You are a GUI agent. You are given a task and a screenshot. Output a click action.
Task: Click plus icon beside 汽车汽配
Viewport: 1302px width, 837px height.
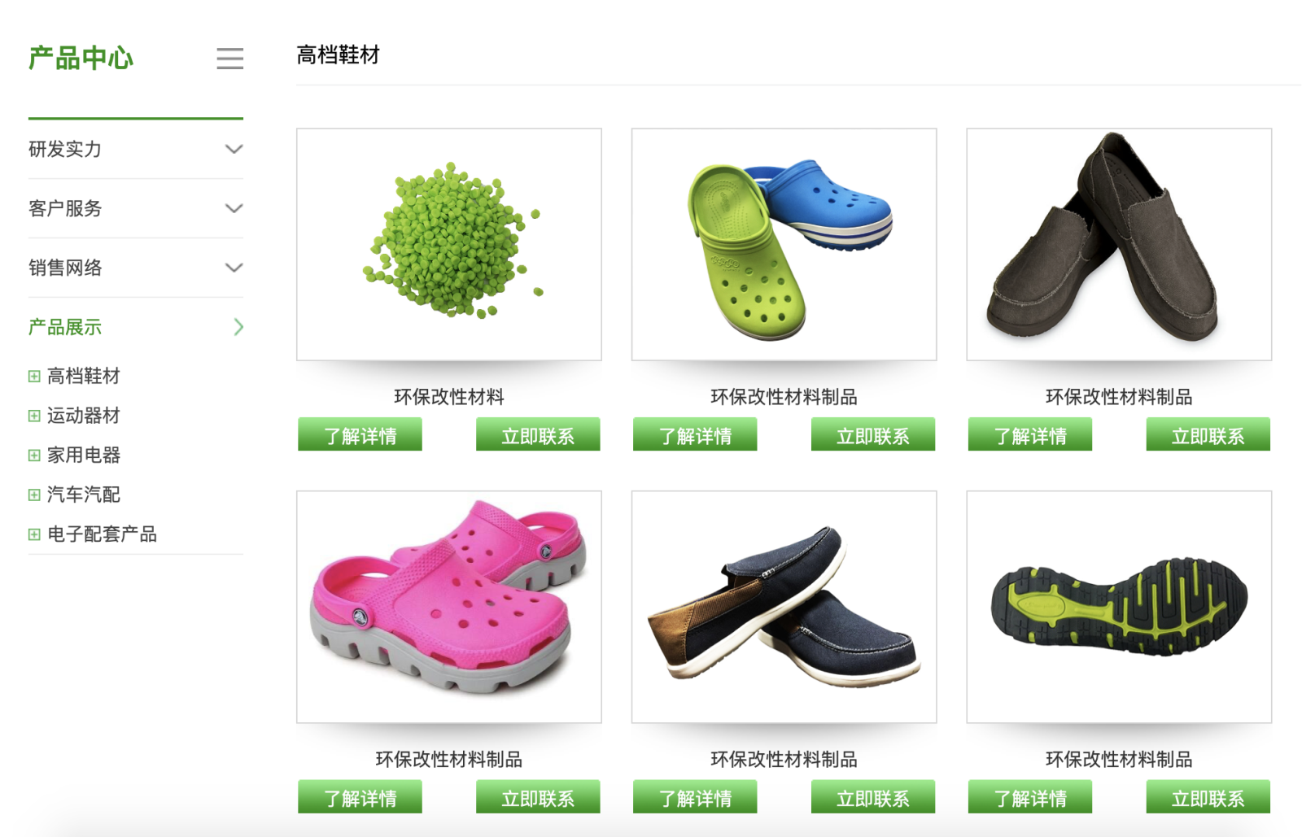[34, 495]
